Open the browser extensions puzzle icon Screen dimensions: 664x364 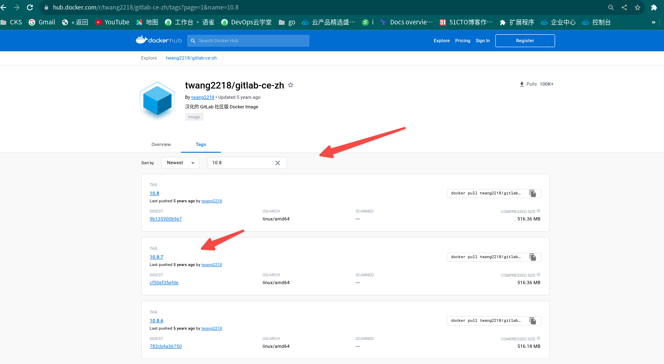[x=654, y=7]
